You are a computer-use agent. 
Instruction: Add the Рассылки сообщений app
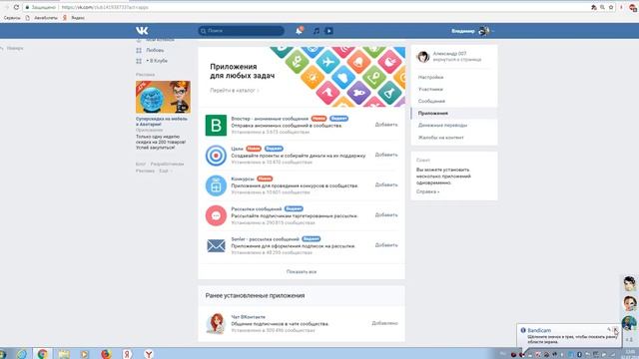[x=386, y=215]
